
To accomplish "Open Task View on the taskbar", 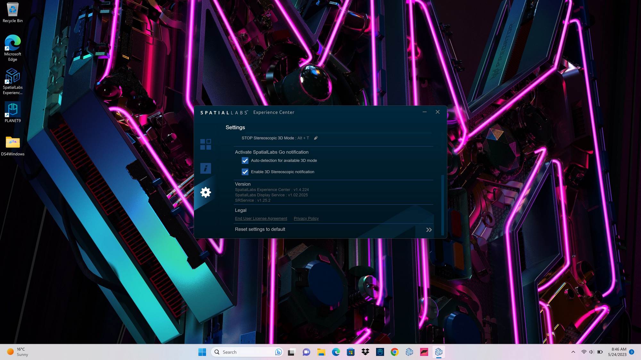I will tap(291, 352).
